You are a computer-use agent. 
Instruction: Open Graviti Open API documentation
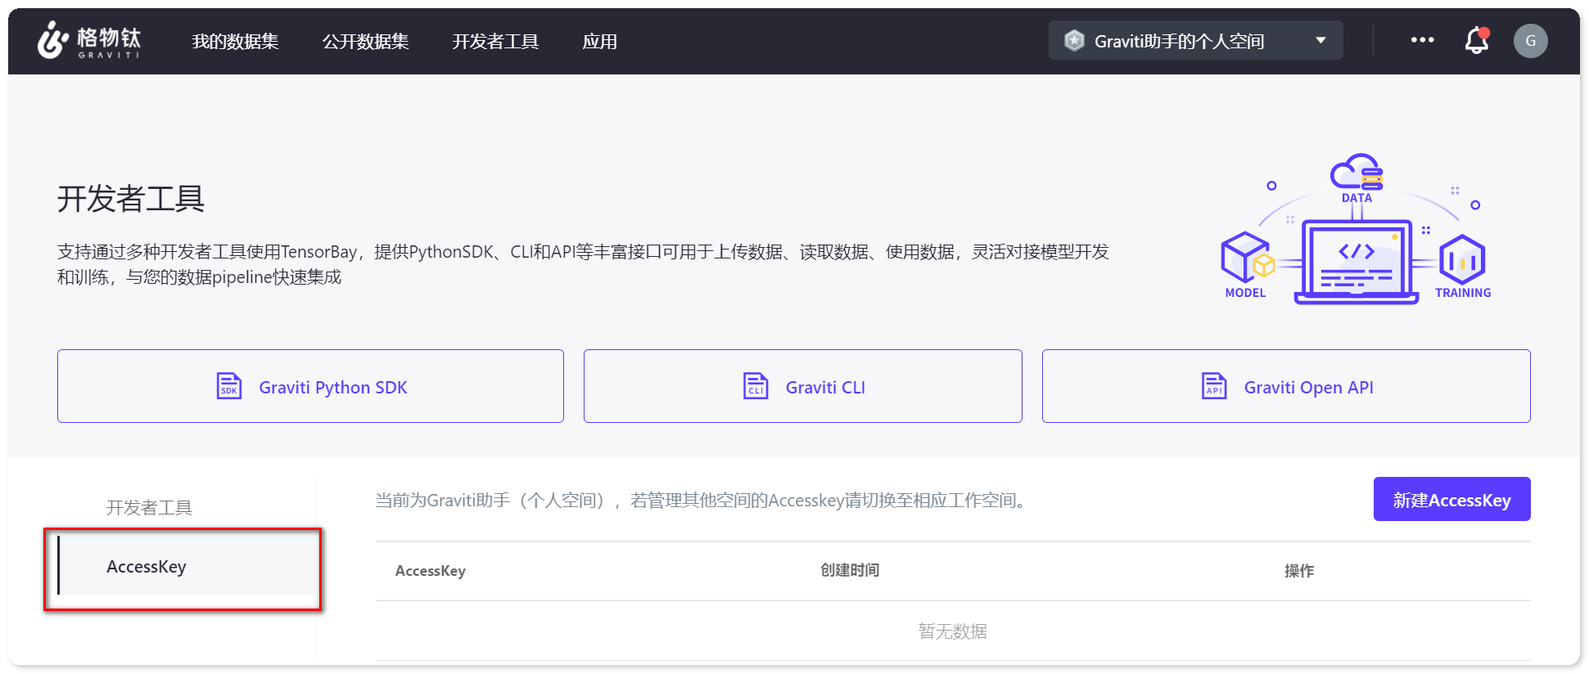click(1308, 388)
